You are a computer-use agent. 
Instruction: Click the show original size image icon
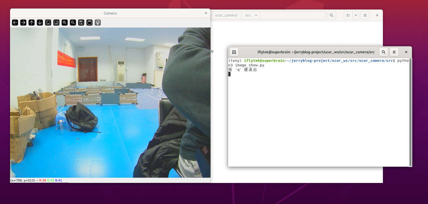pos(48,23)
